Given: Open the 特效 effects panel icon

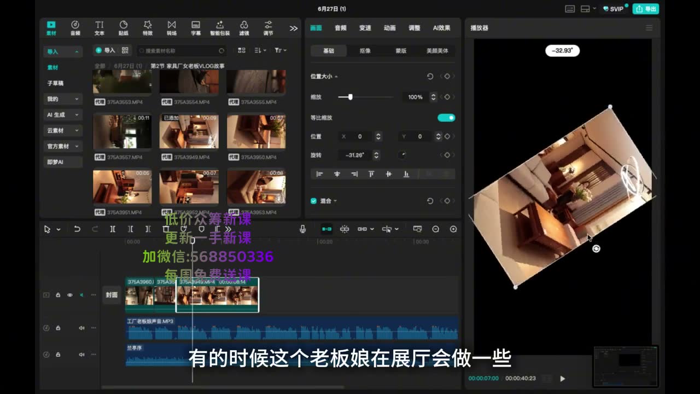Looking at the screenshot, I should tap(148, 28).
